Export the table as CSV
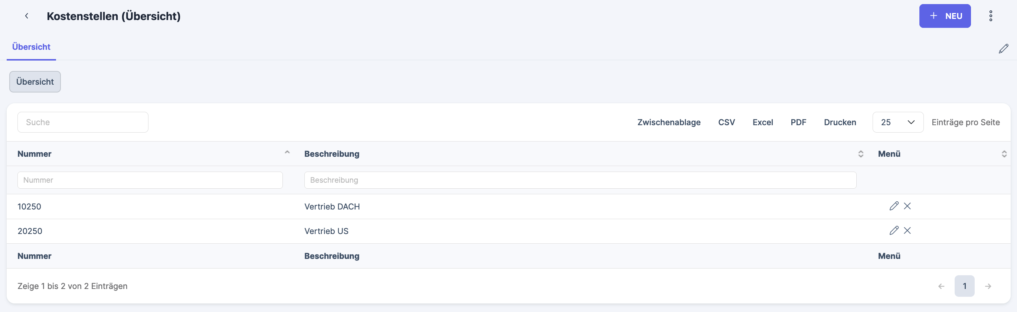The height and width of the screenshot is (312, 1017). (x=726, y=123)
